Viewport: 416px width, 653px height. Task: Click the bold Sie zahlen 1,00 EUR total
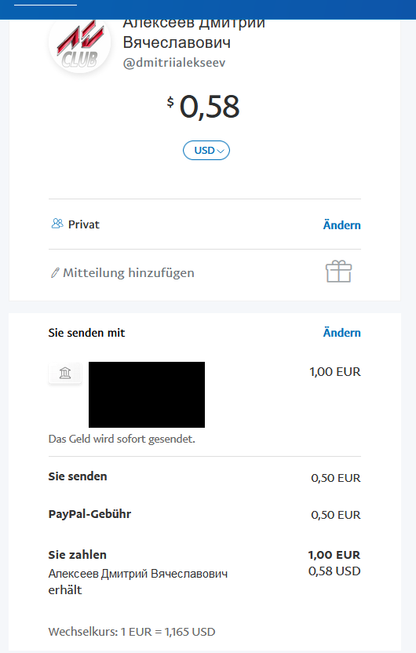[x=334, y=555]
